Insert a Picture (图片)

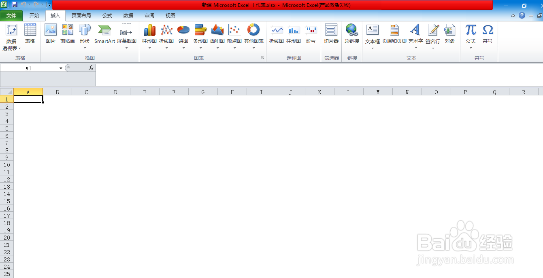(x=51, y=34)
